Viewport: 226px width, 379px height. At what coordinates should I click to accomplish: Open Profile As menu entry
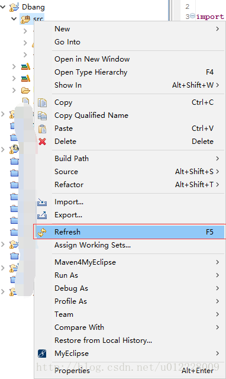129,301
